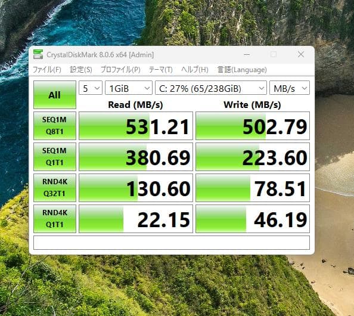Click the 223.60 write result

(x=253, y=157)
